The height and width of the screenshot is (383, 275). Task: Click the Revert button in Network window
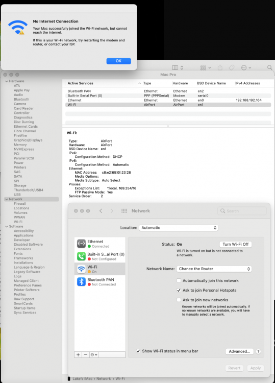pyautogui.click(x=234, y=368)
